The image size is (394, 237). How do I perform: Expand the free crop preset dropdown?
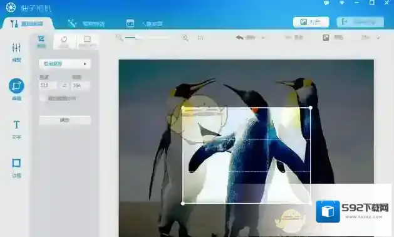pos(65,64)
